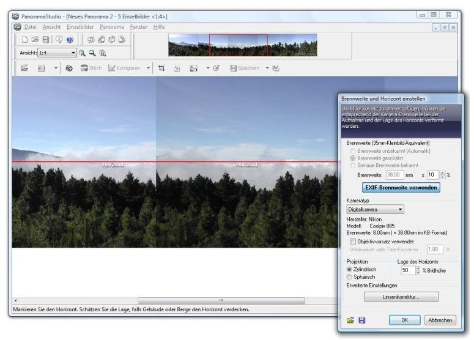Image resolution: width=474 pixels, height=340 pixels.
Task: Expand the Kameratyp Digitalkamera dropdown
Action: click(400, 209)
